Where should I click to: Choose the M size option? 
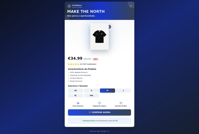coord(107,90)
